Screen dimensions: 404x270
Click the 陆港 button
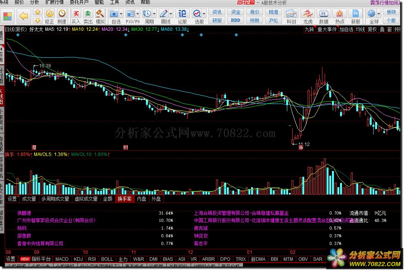273,12
